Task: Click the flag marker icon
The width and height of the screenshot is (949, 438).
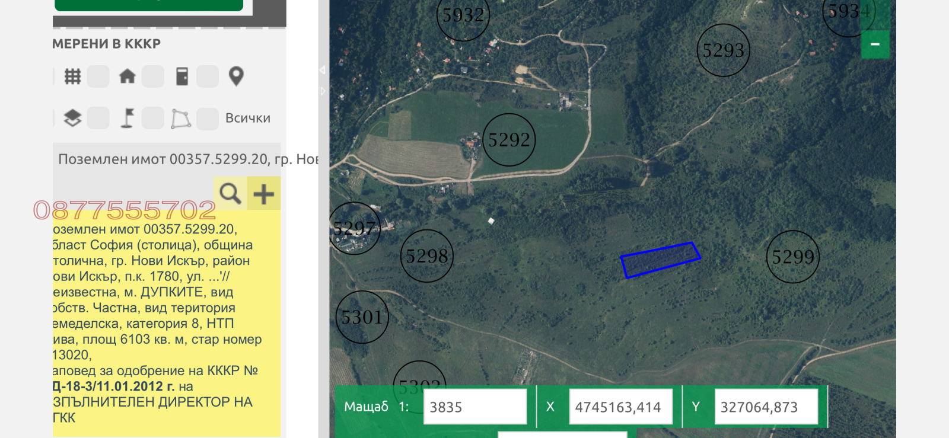Action: (x=127, y=118)
